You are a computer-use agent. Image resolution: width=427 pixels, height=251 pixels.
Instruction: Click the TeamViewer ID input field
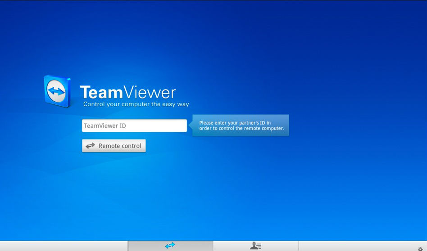click(x=134, y=126)
